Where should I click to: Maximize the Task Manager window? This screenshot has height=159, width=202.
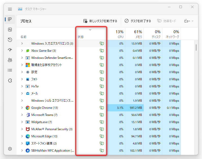181,7
